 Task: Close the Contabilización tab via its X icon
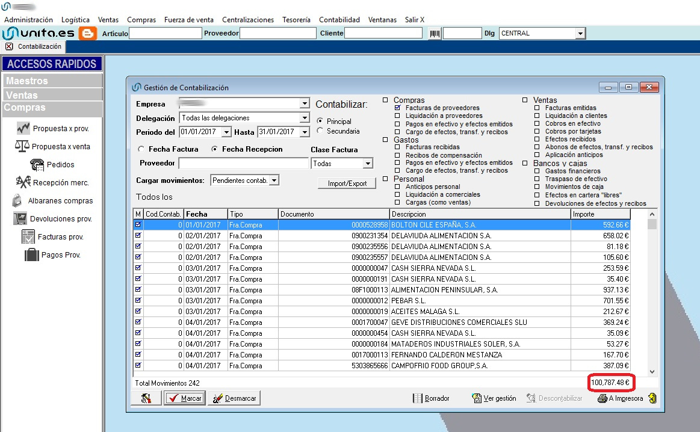9,46
